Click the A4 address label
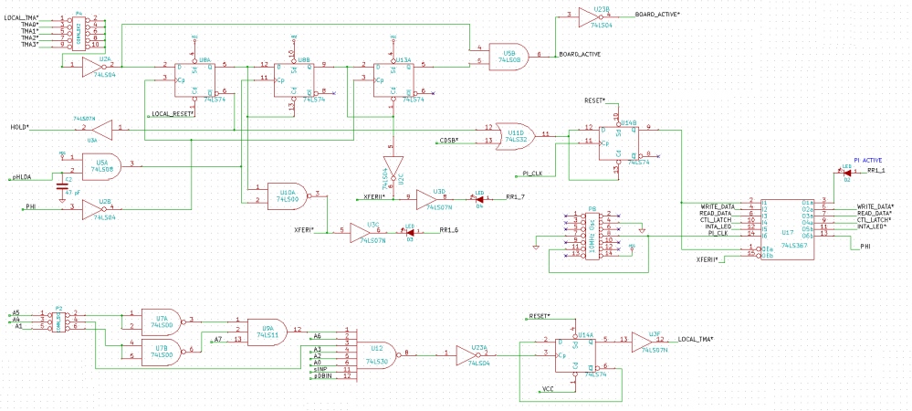Viewport: 912px width, 411px height. tap(16, 320)
